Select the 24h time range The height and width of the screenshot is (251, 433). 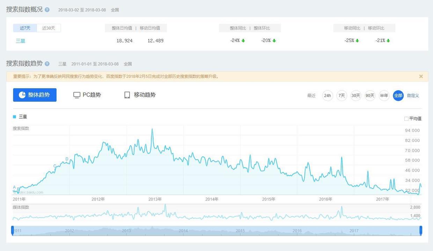(328, 95)
